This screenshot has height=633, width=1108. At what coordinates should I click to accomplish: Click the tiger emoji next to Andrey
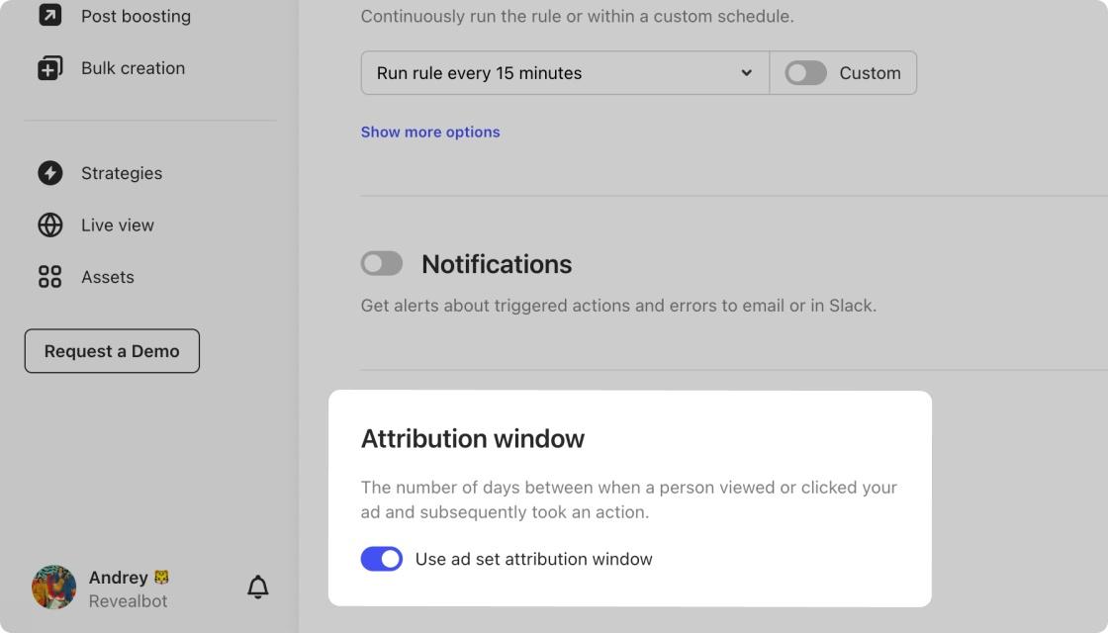162,578
